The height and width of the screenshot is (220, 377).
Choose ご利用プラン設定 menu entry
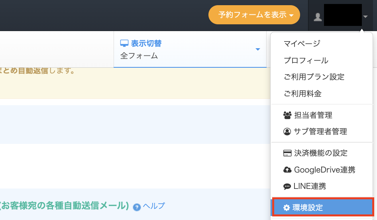pos(314,77)
